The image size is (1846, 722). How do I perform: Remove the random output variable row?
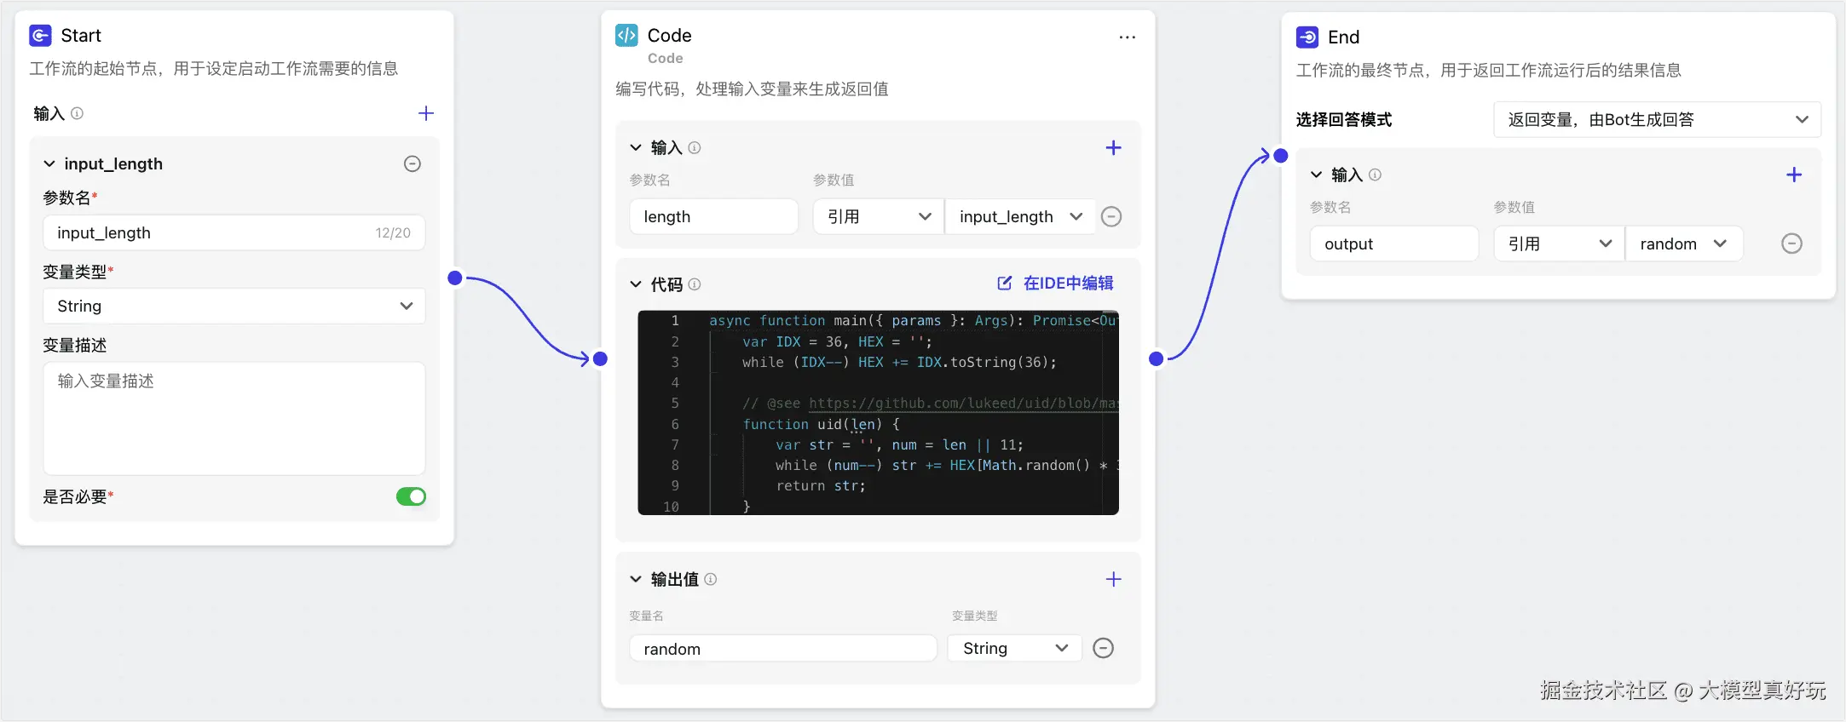(x=1103, y=649)
